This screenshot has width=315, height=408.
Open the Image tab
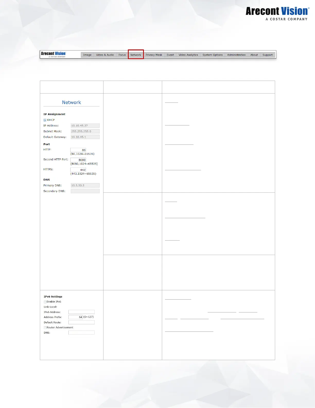[x=87, y=55]
